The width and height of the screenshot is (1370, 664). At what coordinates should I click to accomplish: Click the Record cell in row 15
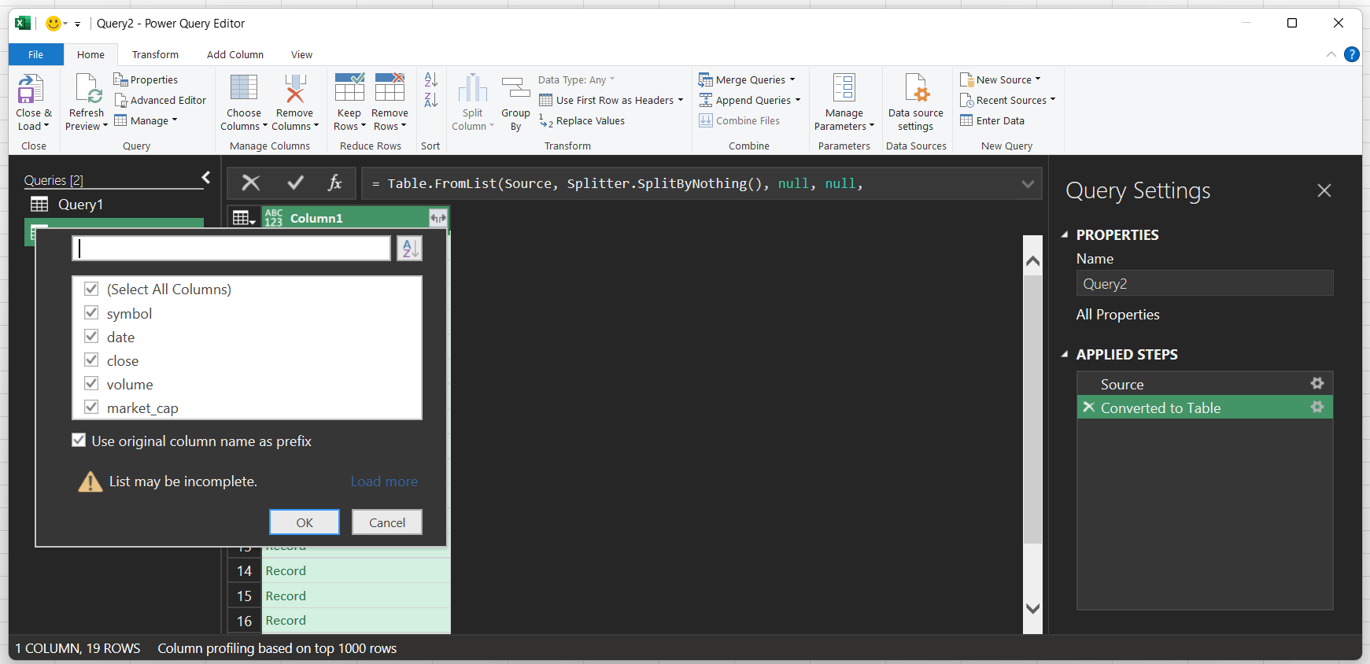click(x=356, y=596)
